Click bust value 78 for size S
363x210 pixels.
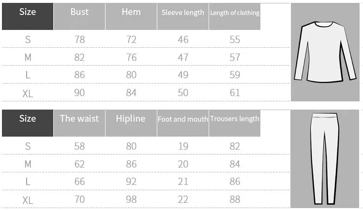80,40
